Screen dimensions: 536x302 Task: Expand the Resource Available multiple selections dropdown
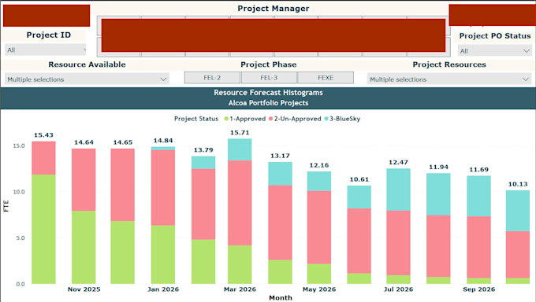[87, 79]
